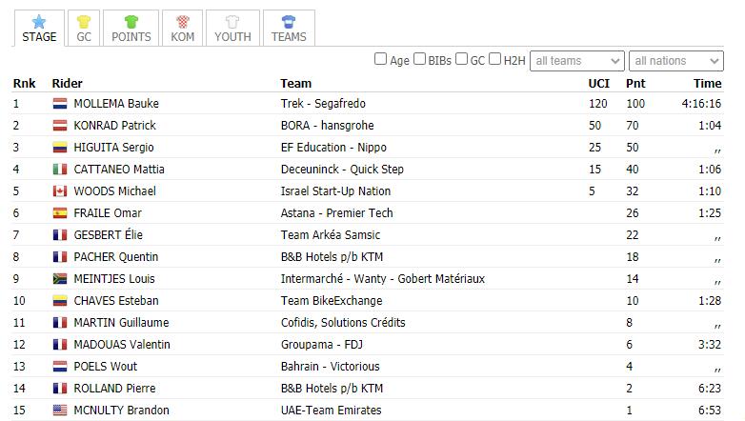Open EF Education - Nippo team link
745x421 pixels.
(333, 148)
